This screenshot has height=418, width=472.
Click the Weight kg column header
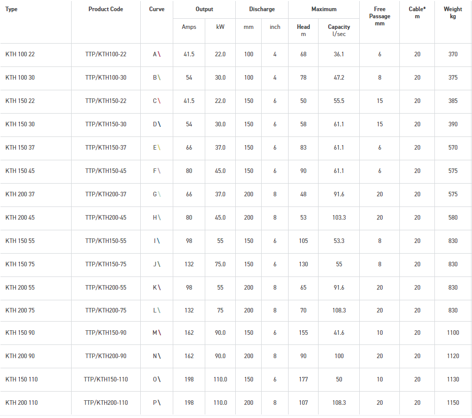[x=453, y=13]
